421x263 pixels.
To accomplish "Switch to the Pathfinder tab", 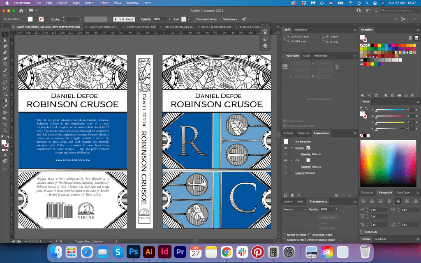I will pyautogui.click(x=321, y=55).
